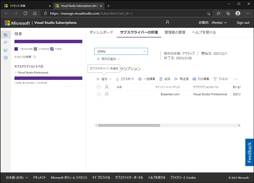The height and width of the screenshot is (183, 254).
Task: Switch to the ダッシュボード tab
Action: pyautogui.click(x=101, y=33)
